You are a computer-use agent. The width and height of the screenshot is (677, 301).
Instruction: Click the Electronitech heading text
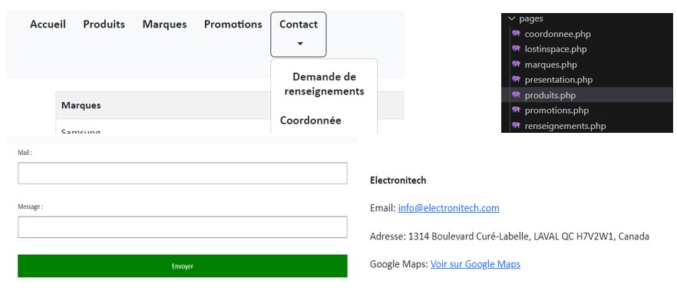tap(398, 180)
